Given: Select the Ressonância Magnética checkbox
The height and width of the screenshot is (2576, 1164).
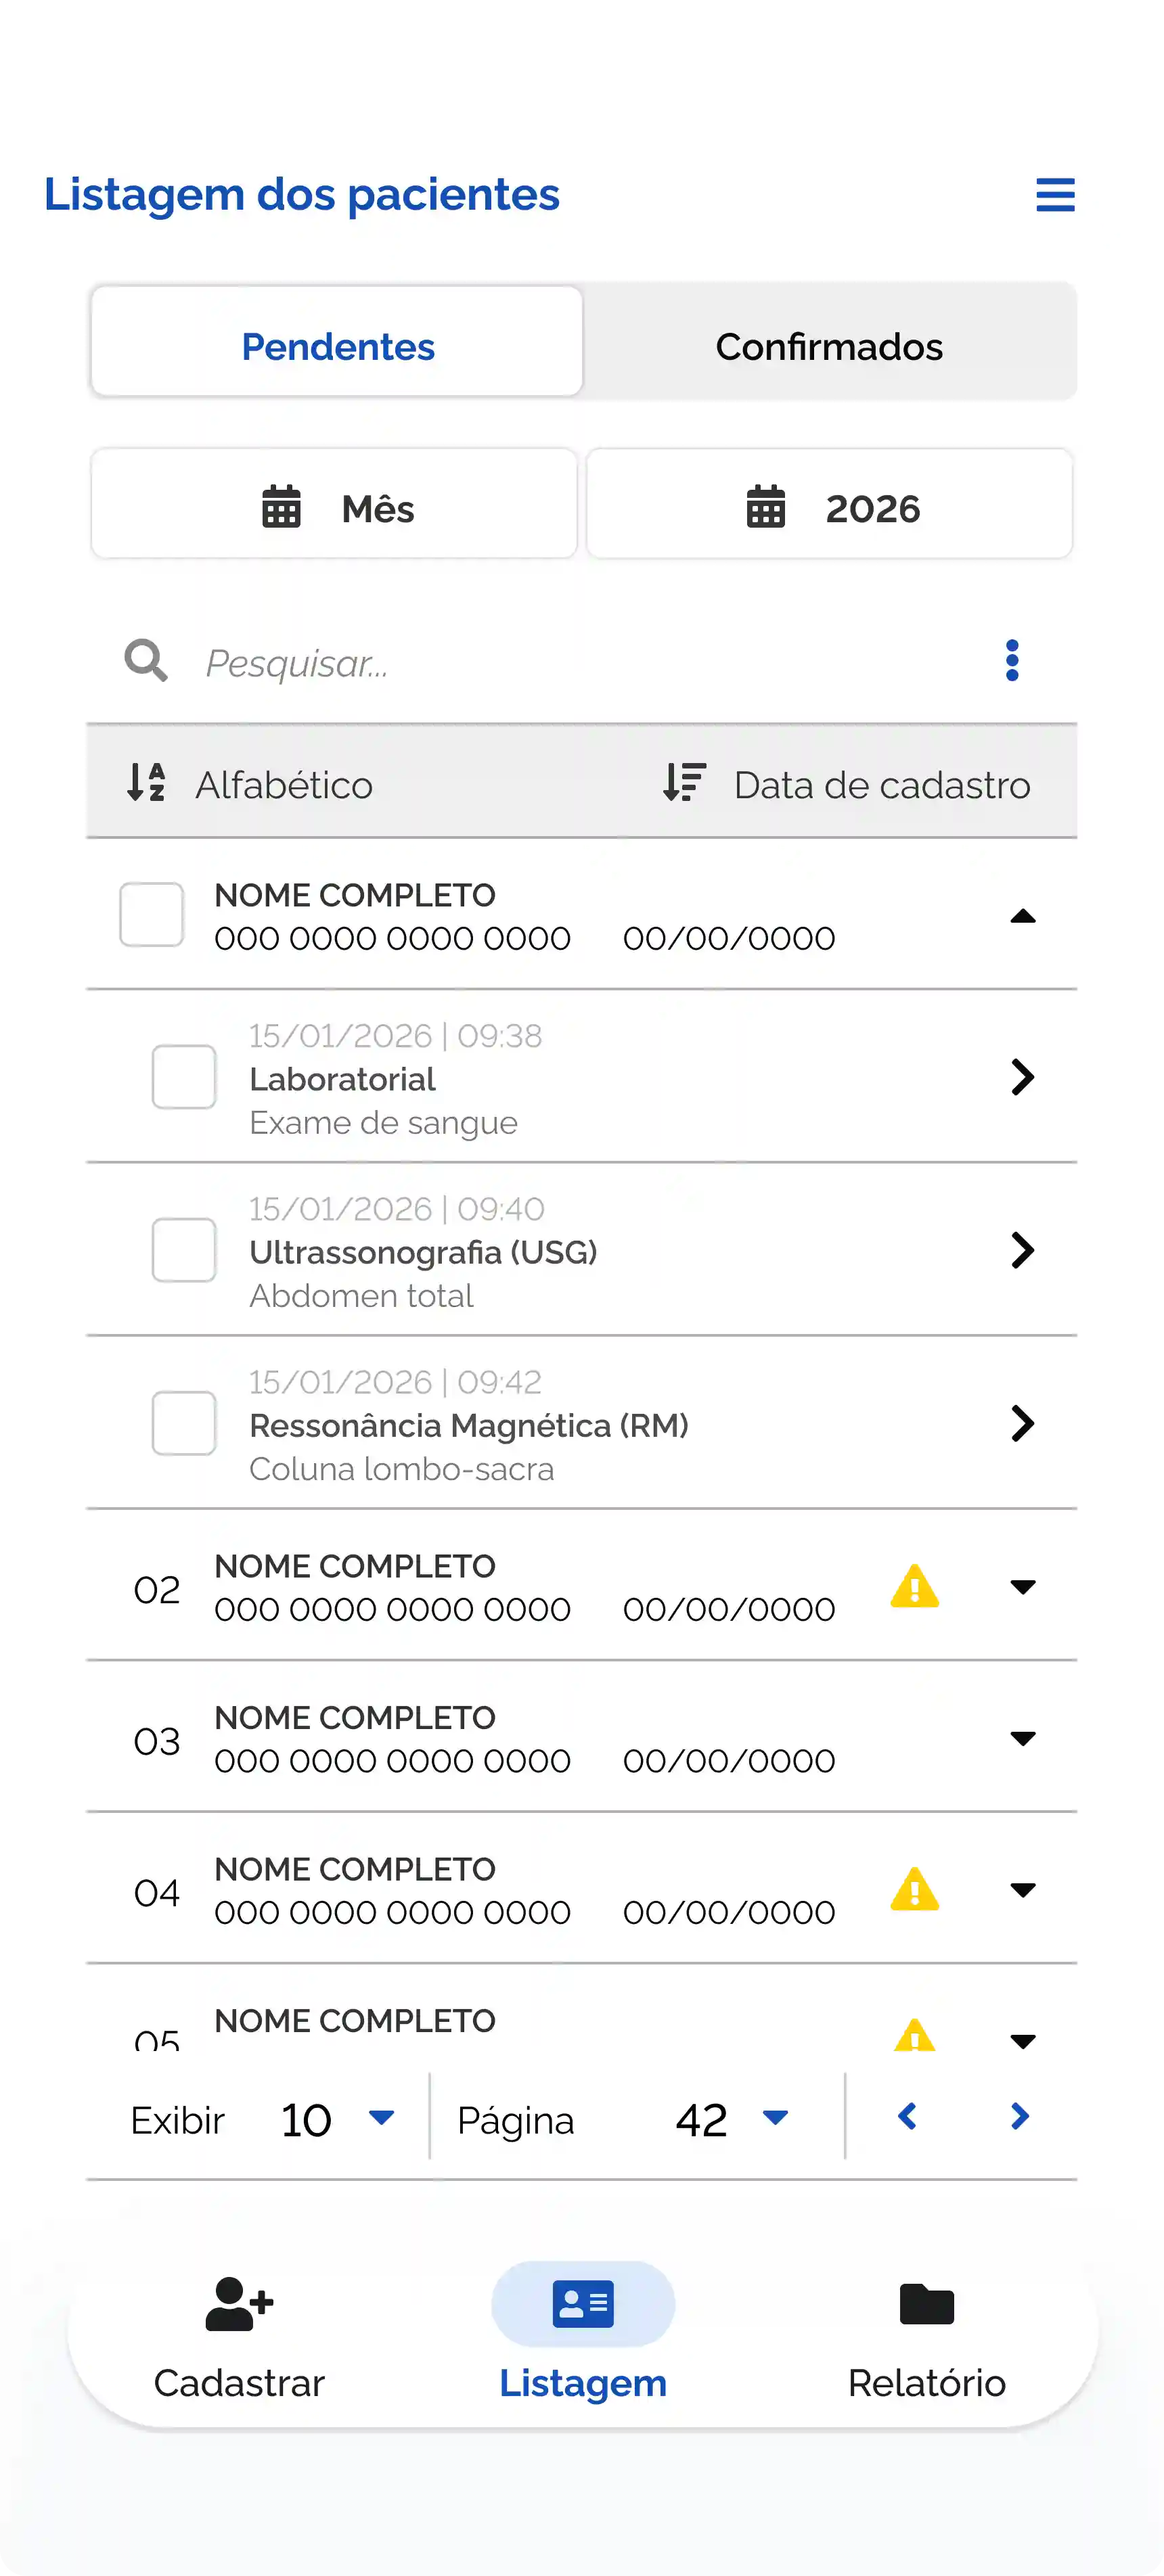Looking at the screenshot, I should pyautogui.click(x=184, y=1423).
